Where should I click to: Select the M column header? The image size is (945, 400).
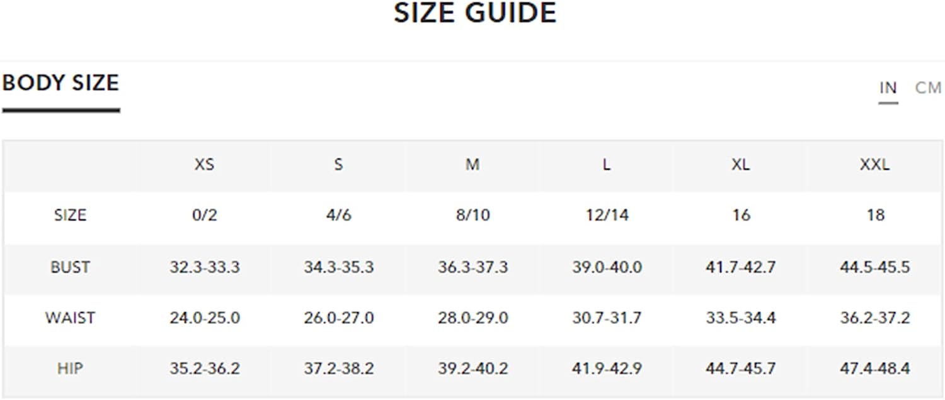(x=472, y=165)
